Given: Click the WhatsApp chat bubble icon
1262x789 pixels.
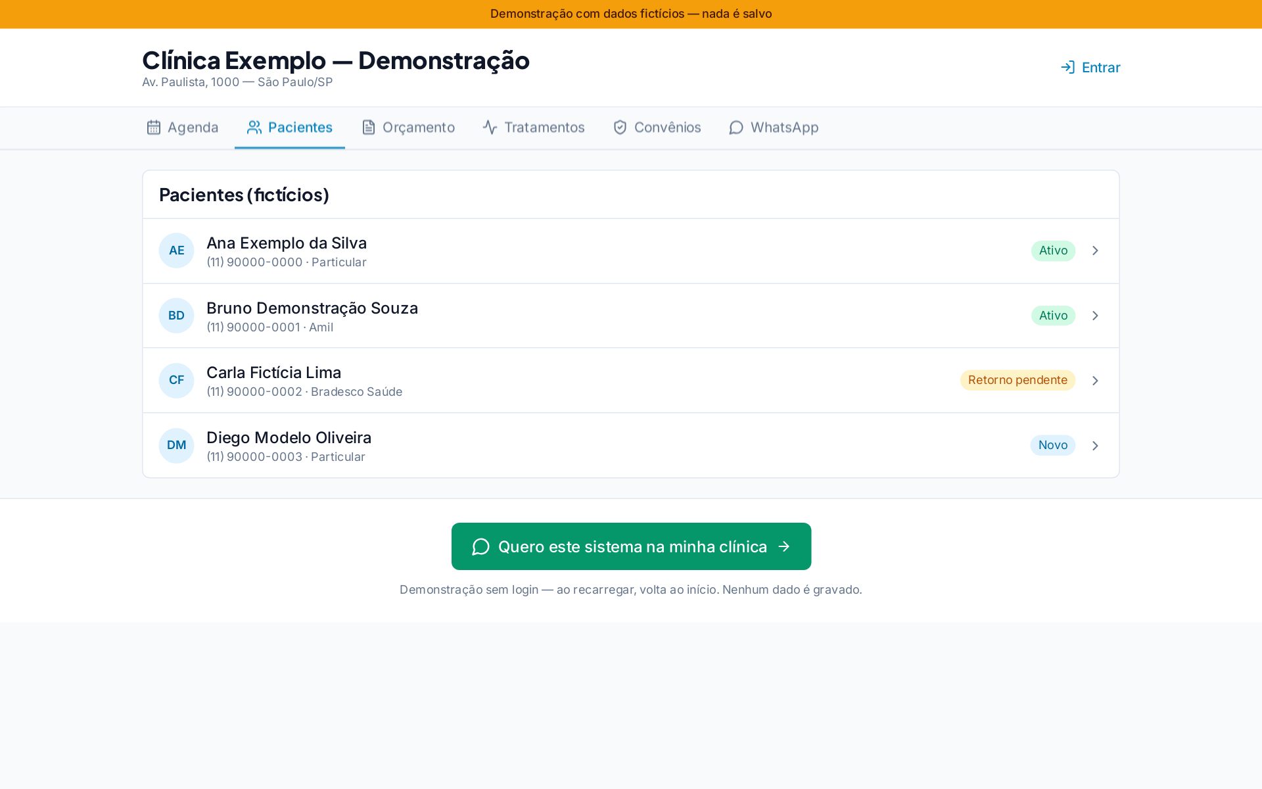Looking at the screenshot, I should point(736,128).
